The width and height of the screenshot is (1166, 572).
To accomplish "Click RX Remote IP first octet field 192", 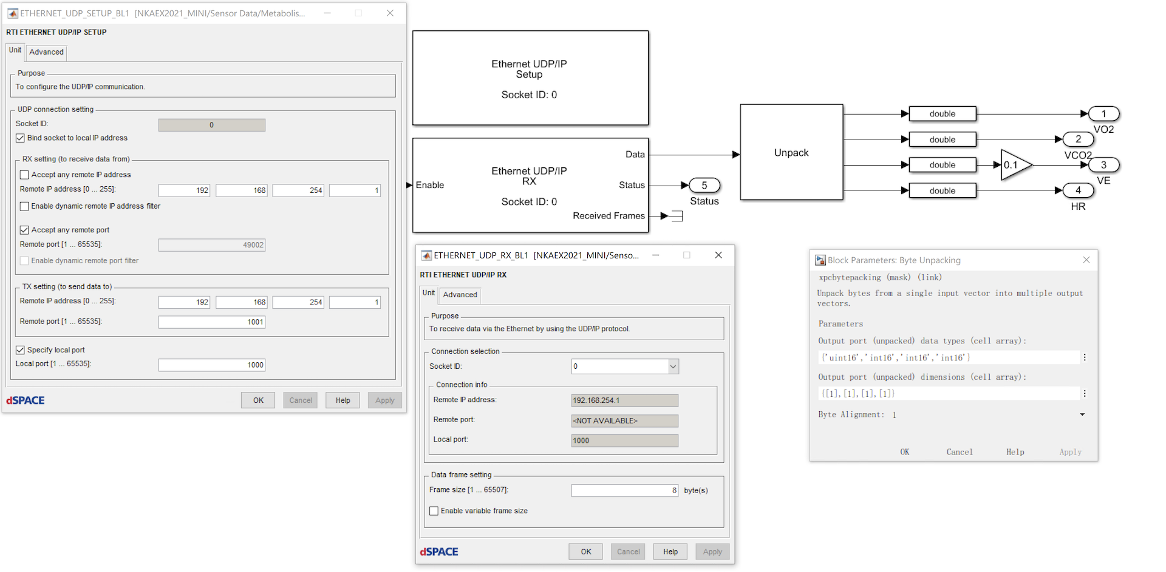I will [185, 190].
